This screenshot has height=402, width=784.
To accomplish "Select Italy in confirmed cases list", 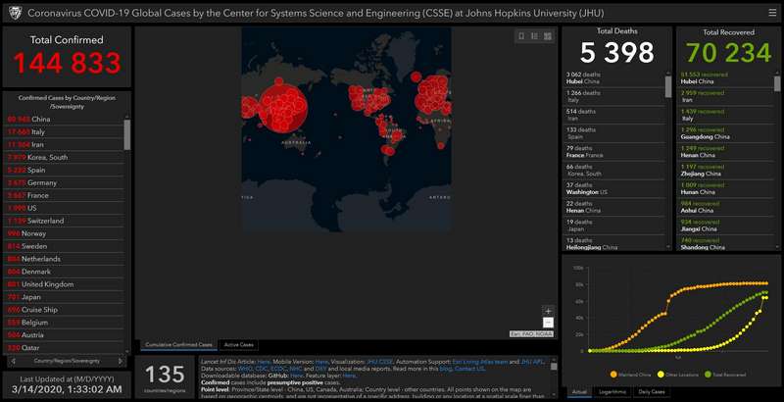I will (x=37, y=131).
